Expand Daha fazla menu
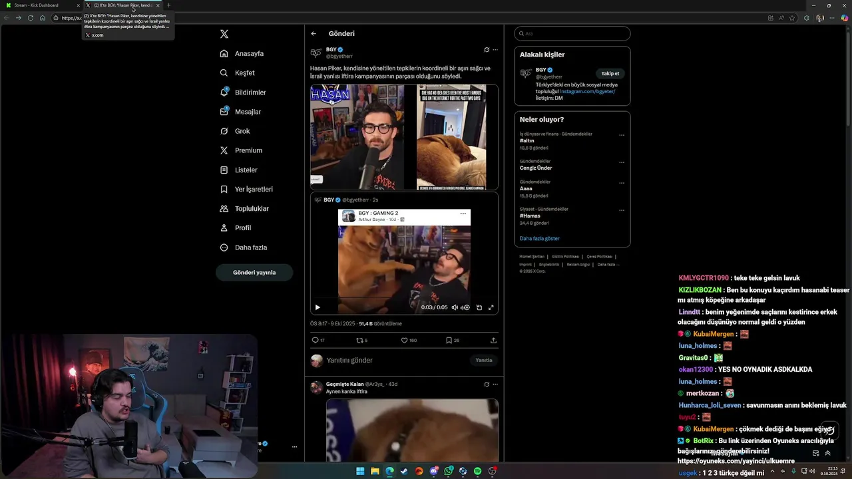 (244, 247)
